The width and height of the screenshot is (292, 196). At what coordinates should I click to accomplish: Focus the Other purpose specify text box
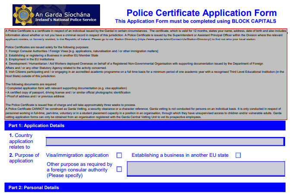[x=206, y=168]
